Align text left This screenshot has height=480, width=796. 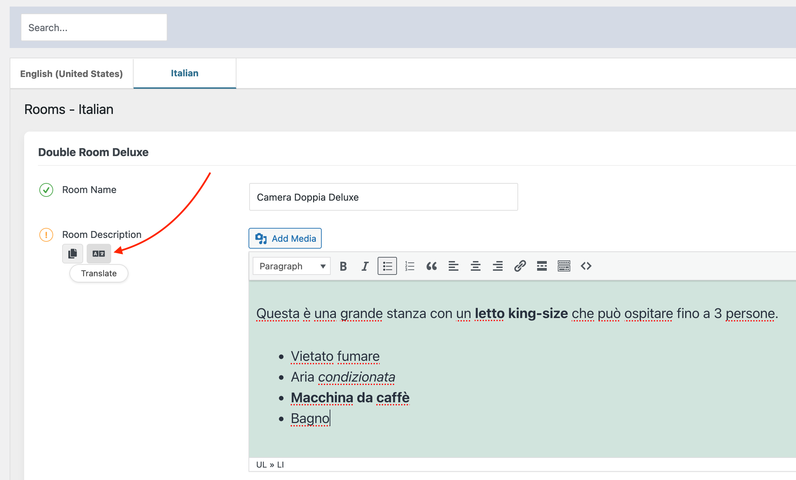454,266
